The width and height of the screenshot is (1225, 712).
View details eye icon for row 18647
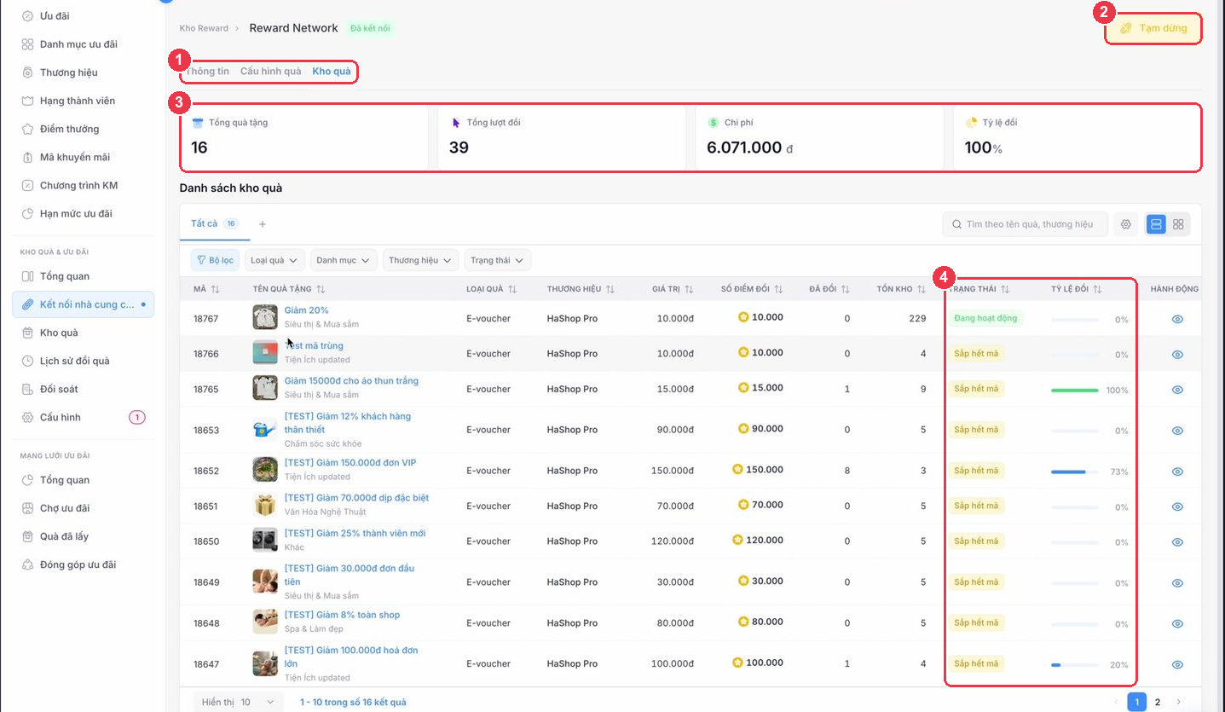coord(1177,664)
